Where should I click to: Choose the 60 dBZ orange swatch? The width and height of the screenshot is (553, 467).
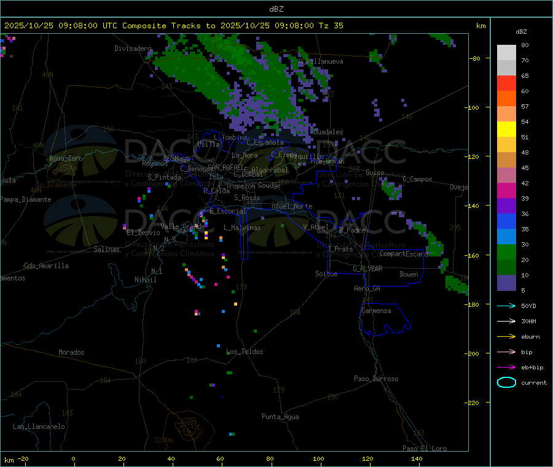point(506,99)
